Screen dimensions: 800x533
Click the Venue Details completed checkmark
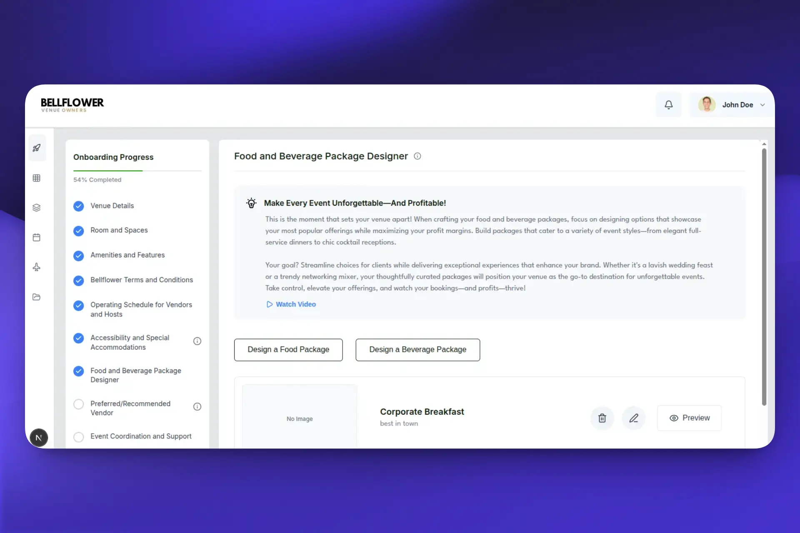(78, 206)
